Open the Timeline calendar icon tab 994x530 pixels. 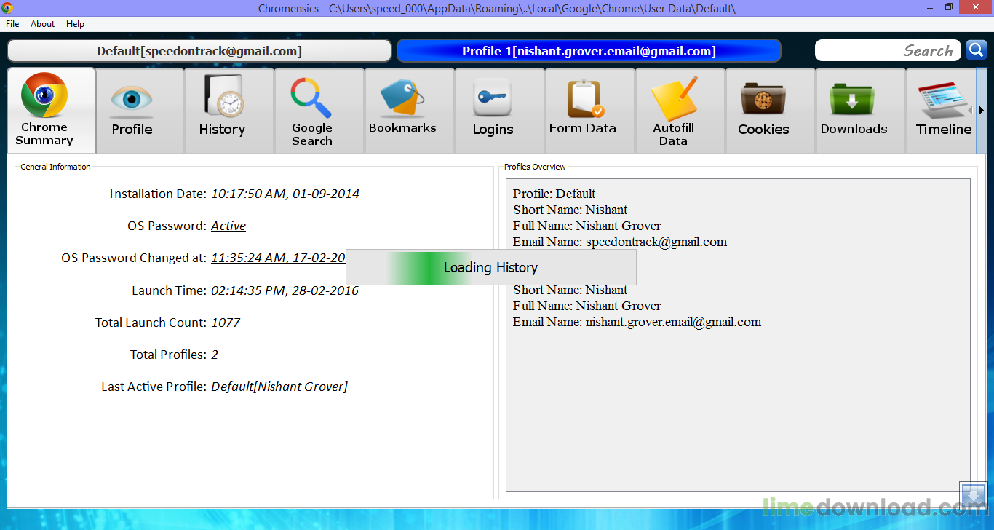pos(941,111)
